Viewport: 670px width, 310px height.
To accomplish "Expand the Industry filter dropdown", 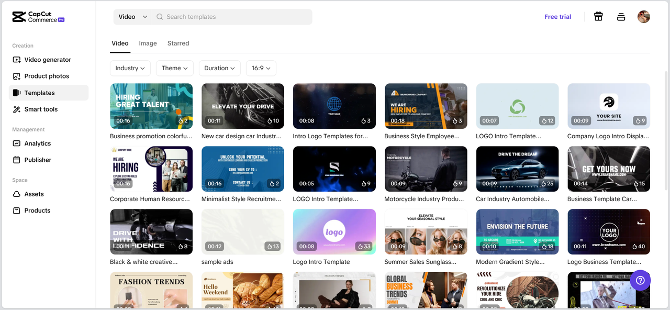I will (x=130, y=68).
